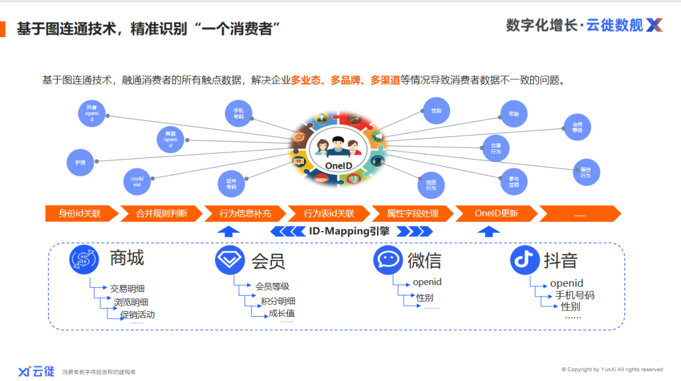This screenshot has width=681, height=381.
Task: Click the 抖音 heading text
Action: 561,260
